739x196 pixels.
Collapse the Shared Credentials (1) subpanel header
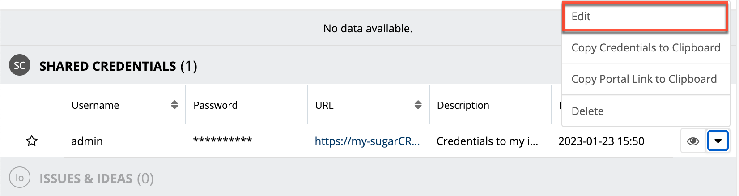(118, 66)
